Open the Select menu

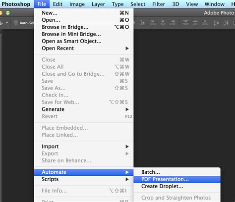coord(138,4)
